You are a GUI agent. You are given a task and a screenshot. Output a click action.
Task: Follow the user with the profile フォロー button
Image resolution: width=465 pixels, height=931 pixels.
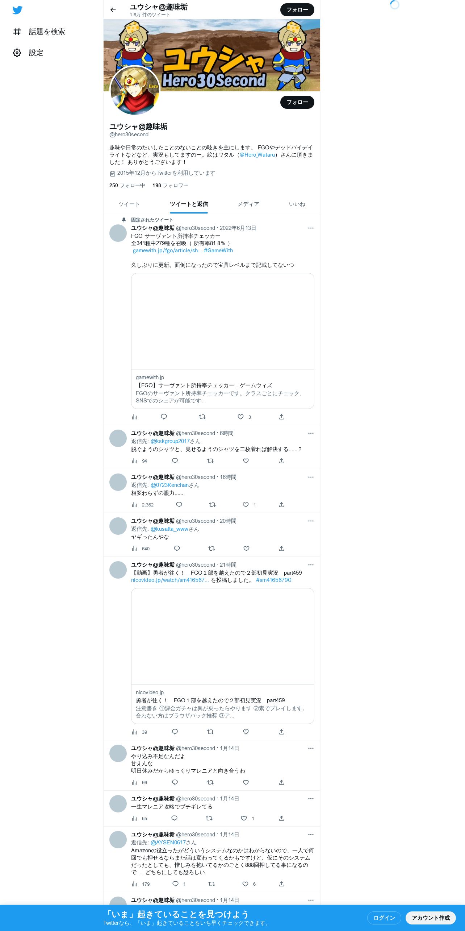297,102
